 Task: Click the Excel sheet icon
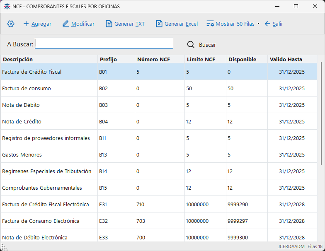[x=159, y=24]
